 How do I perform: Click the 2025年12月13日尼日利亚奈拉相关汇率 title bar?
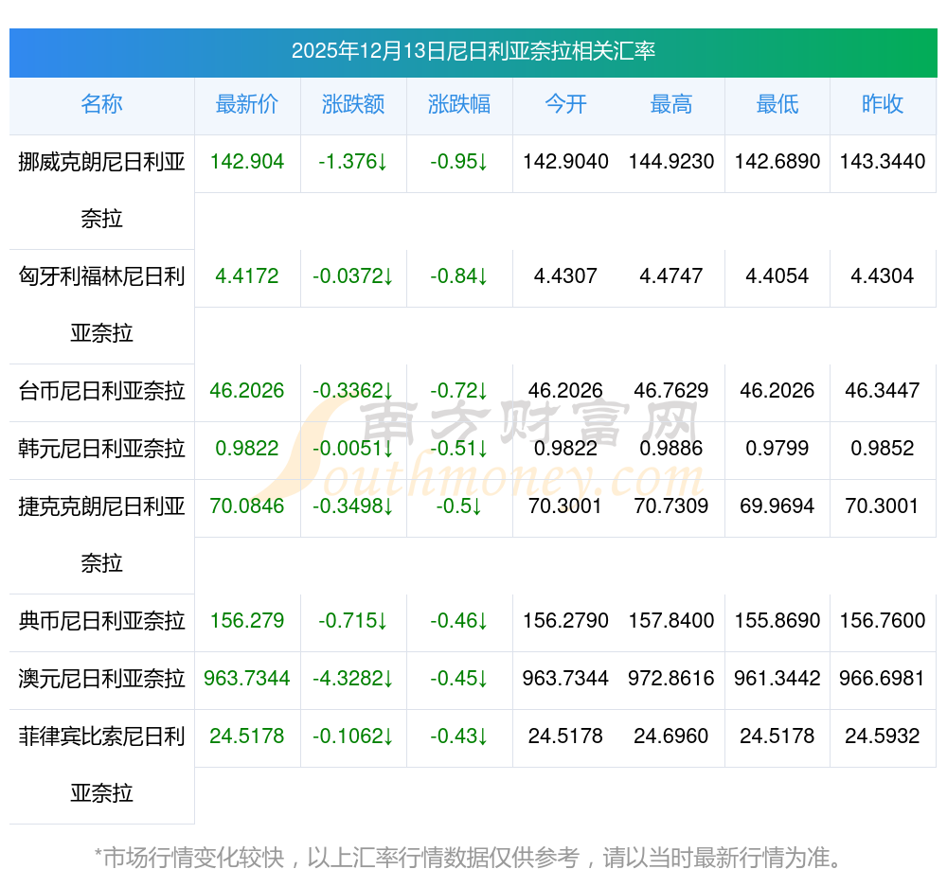tap(473, 51)
